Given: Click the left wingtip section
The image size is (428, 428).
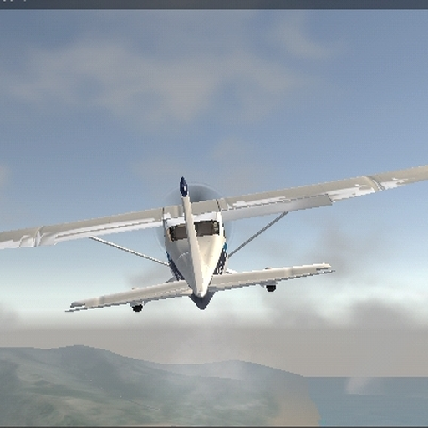Looking at the screenshot, I should pos(19,238).
